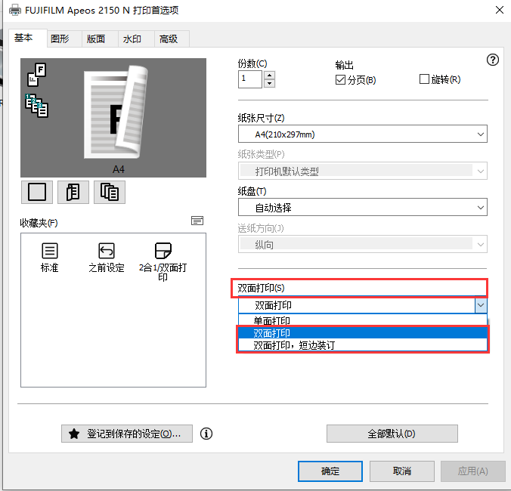
Task: Choose 双面打印，短边装订 from the list
Action: click(293, 345)
